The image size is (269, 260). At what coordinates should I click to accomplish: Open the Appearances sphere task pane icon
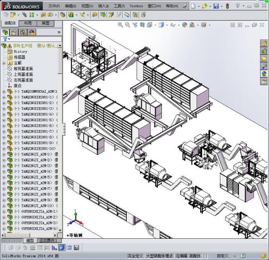264,74
